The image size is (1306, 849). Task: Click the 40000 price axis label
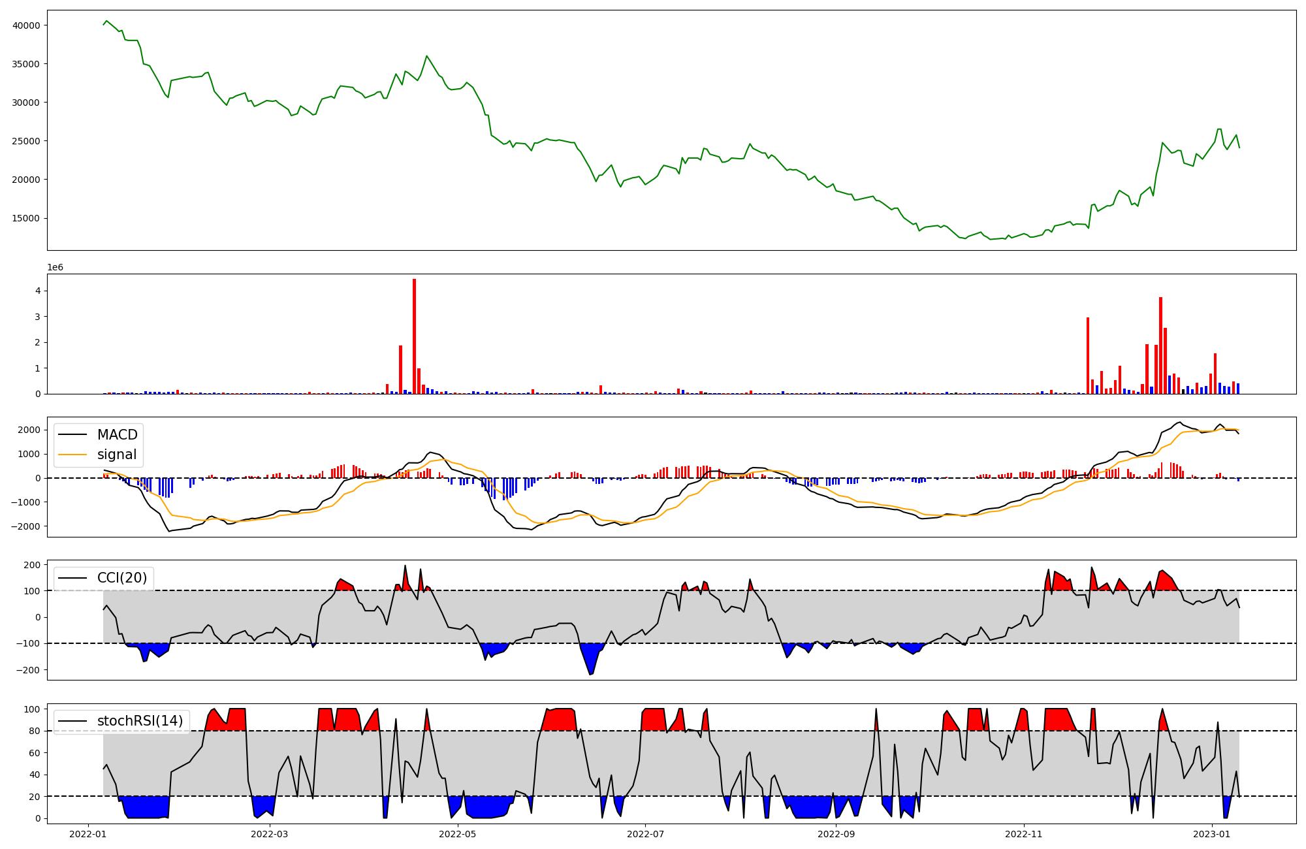pyautogui.click(x=27, y=25)
